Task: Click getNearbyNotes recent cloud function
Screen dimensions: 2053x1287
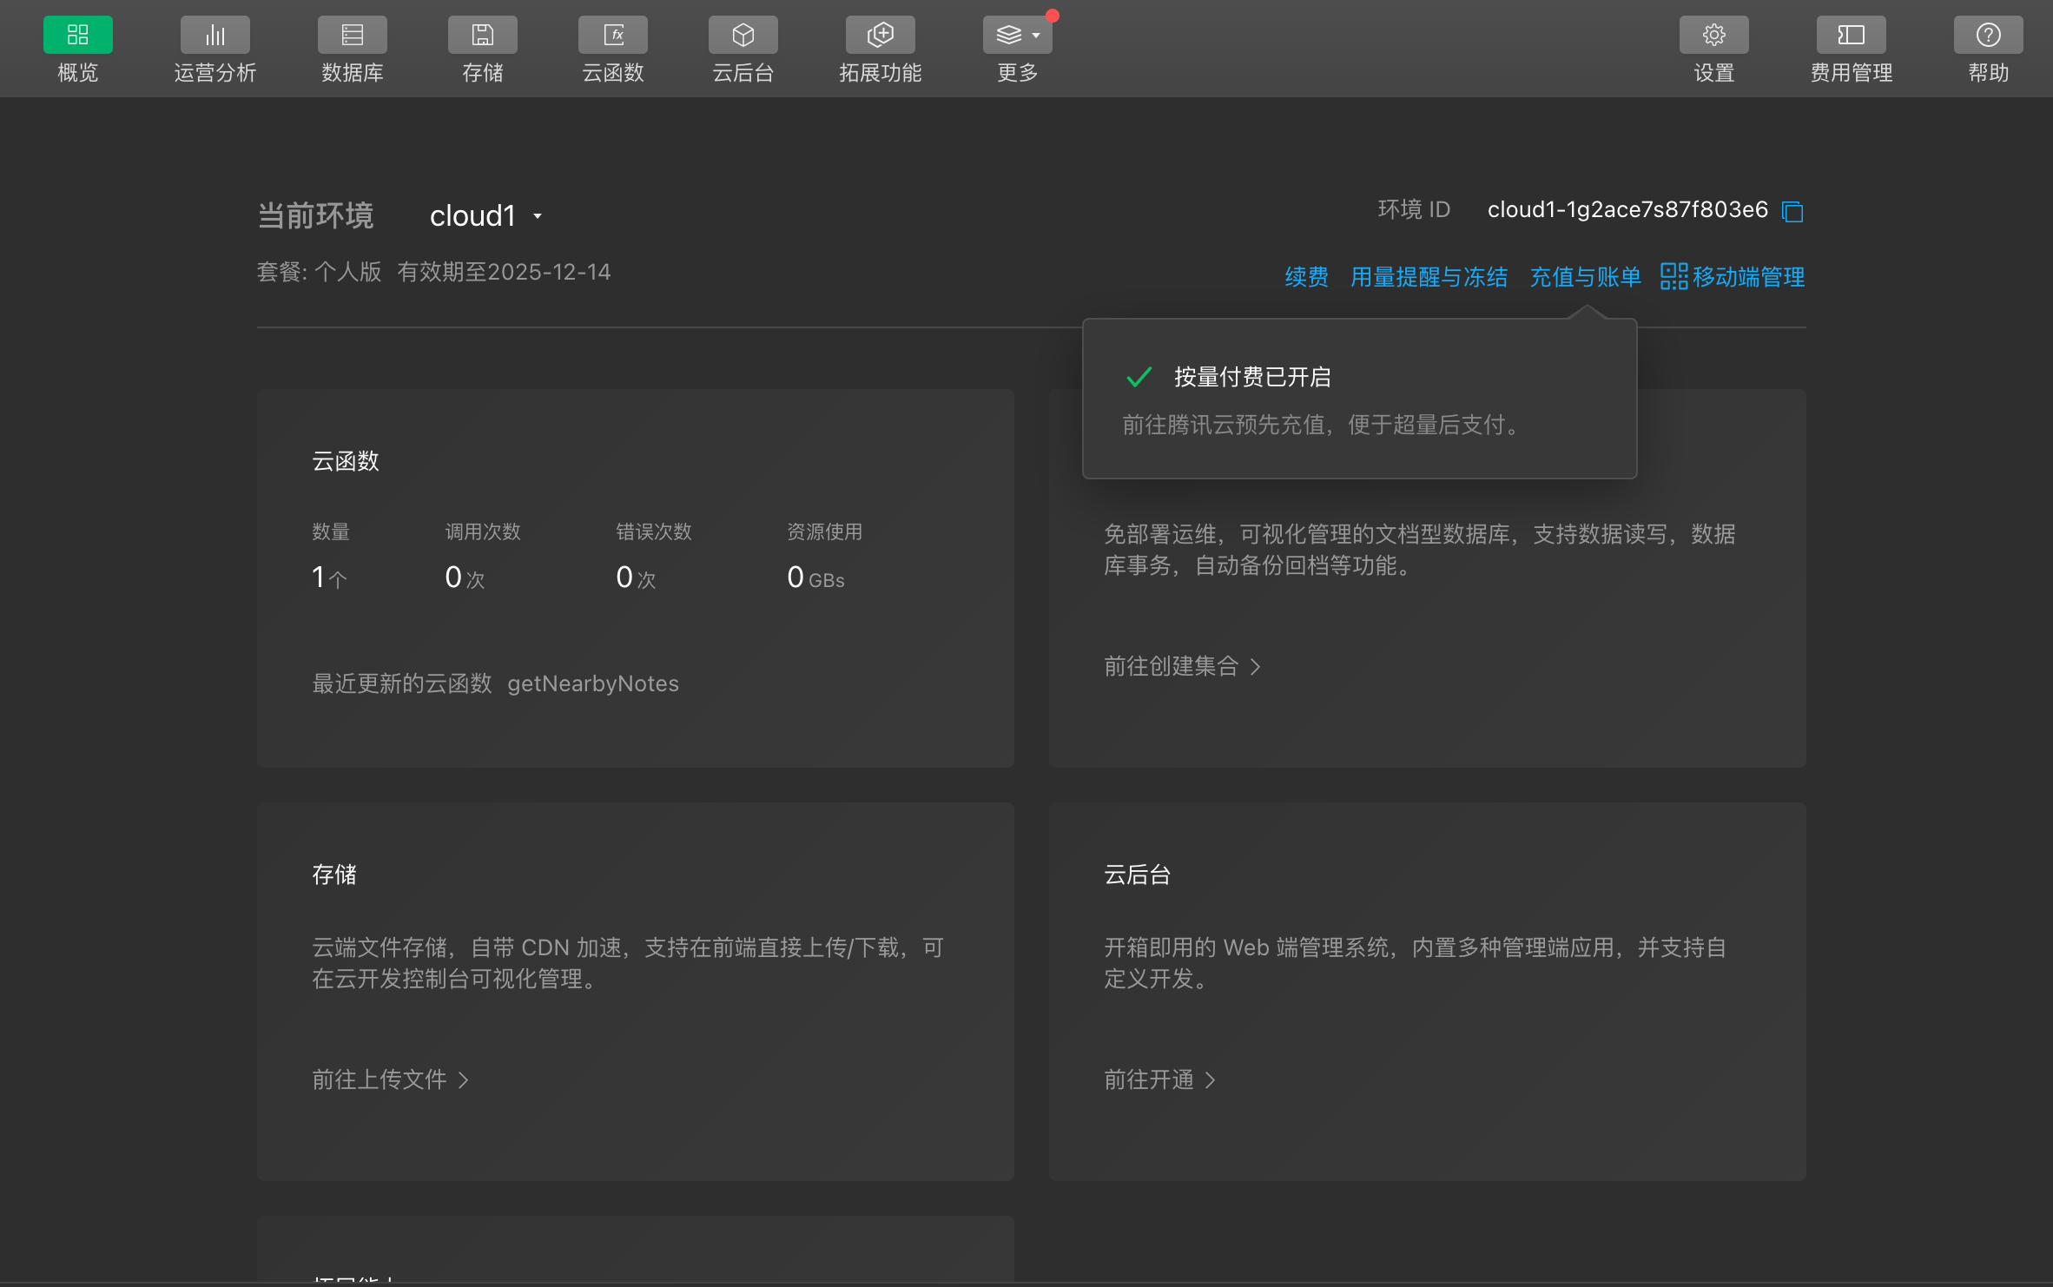Action: click(593, 683)
